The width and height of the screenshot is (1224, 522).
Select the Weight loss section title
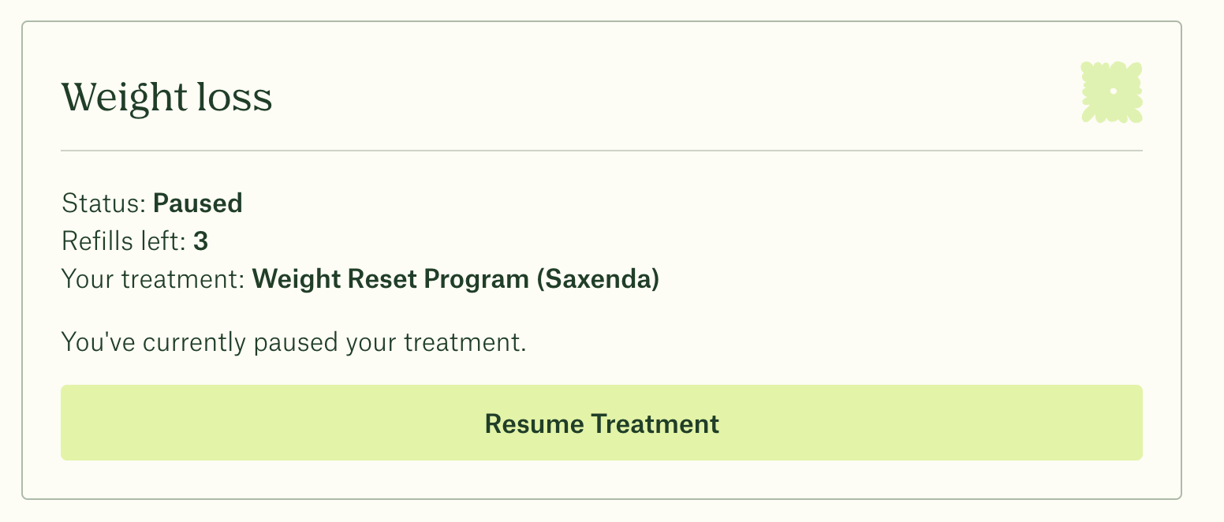tap(166, 97)
